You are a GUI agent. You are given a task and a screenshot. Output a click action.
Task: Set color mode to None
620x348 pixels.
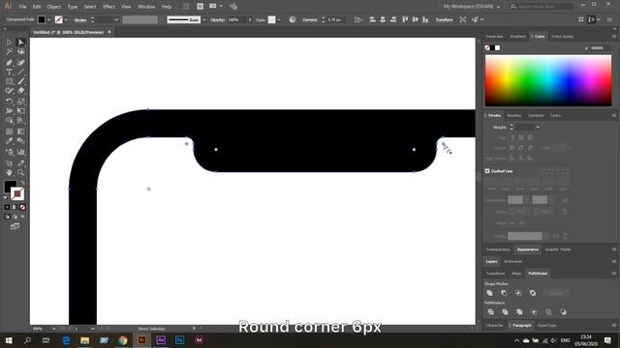22,207
